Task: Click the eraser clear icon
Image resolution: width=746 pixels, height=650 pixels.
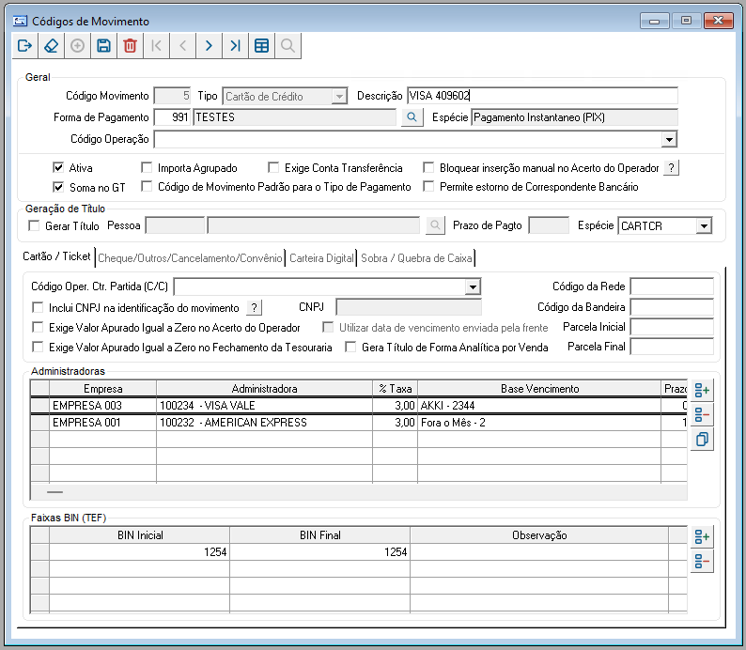Action: tap(52, 45)
